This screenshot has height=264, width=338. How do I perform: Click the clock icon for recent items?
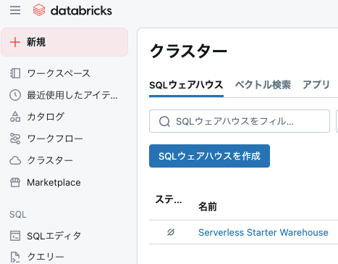click(15, 95)
